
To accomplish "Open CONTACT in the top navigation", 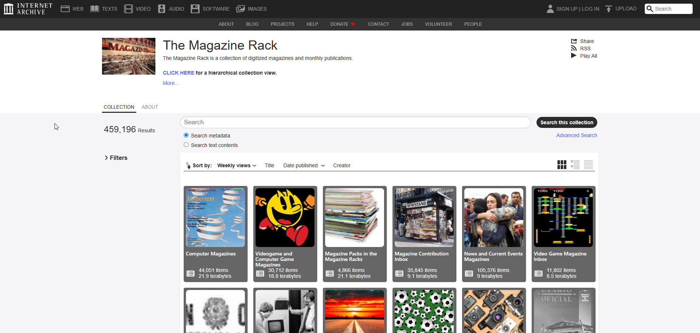I will (379, 24).
